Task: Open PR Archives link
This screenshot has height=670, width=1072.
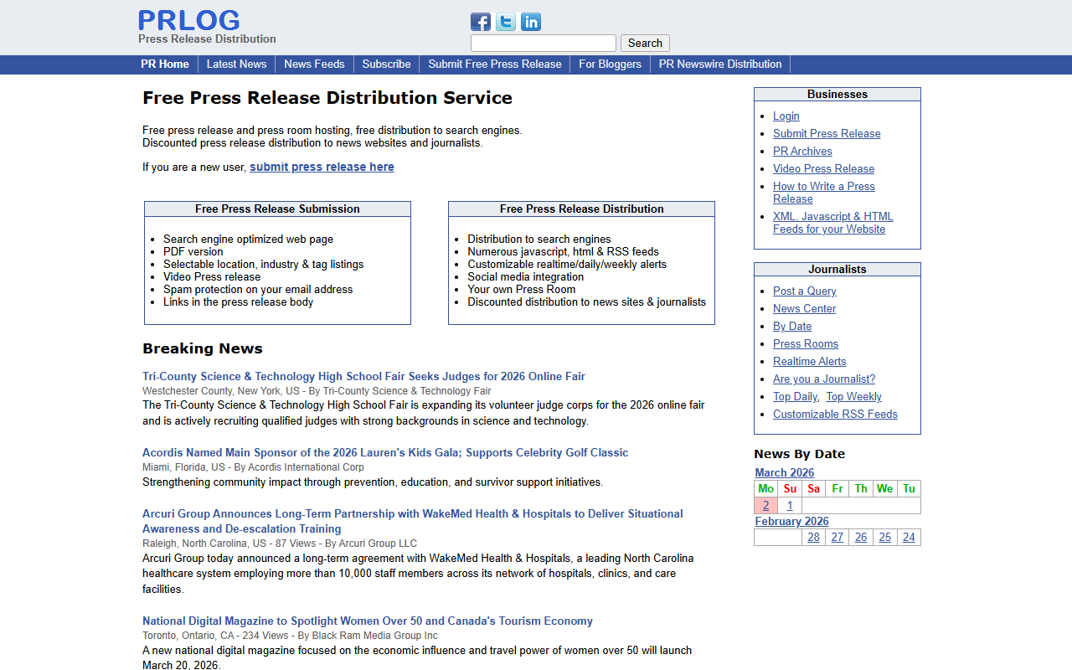Action: [x=802, y=151]
